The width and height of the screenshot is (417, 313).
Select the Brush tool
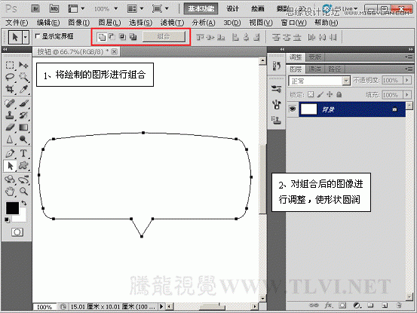23,103
